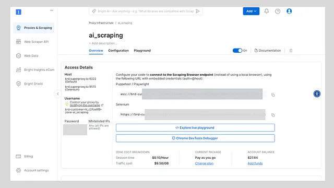
Task: Click the Add funds link
Action: pyautogui.click(x=255, y=163)
